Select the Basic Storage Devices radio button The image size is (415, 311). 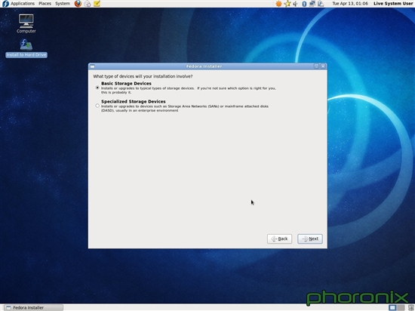[x=97, y=88]
